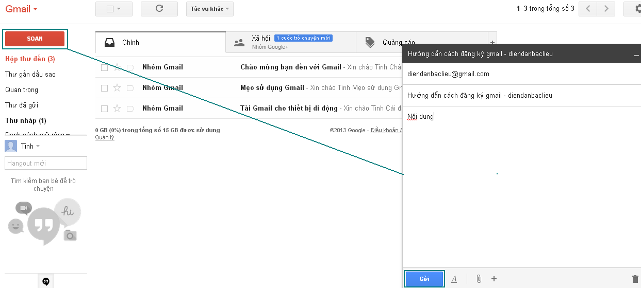Mark "Chào mừng bạn đến với Gmail" as important
641x288 pixels.
130,67
